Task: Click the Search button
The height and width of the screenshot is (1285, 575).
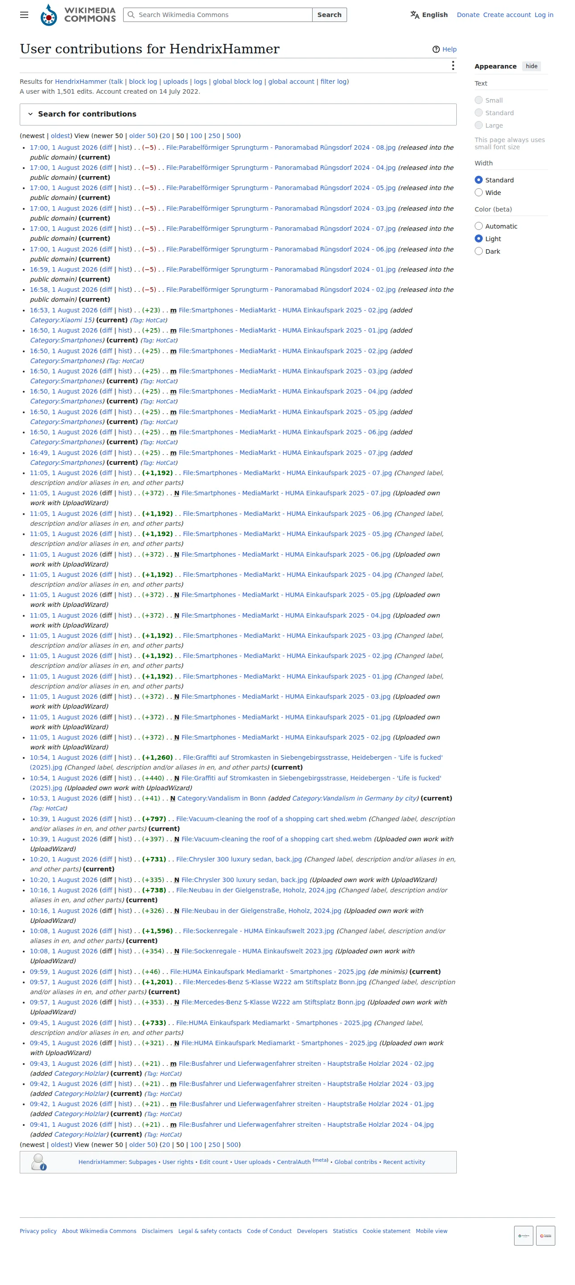Action: pyautogui.click(x=329, y=15)
